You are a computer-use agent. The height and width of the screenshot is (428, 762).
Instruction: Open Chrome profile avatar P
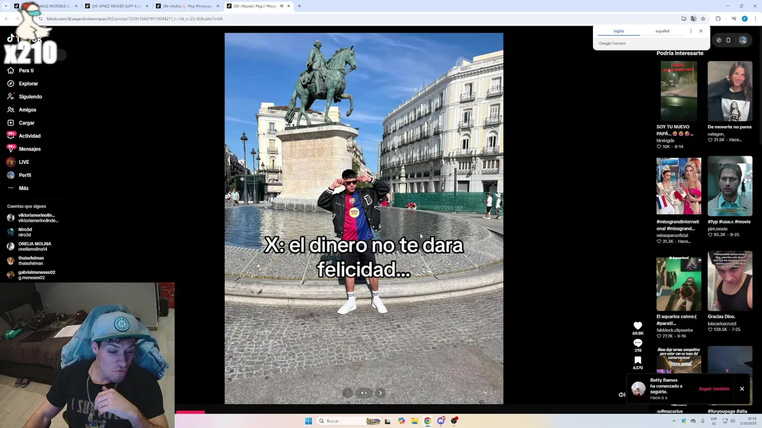pyautogui.click(x=744, y=18)
